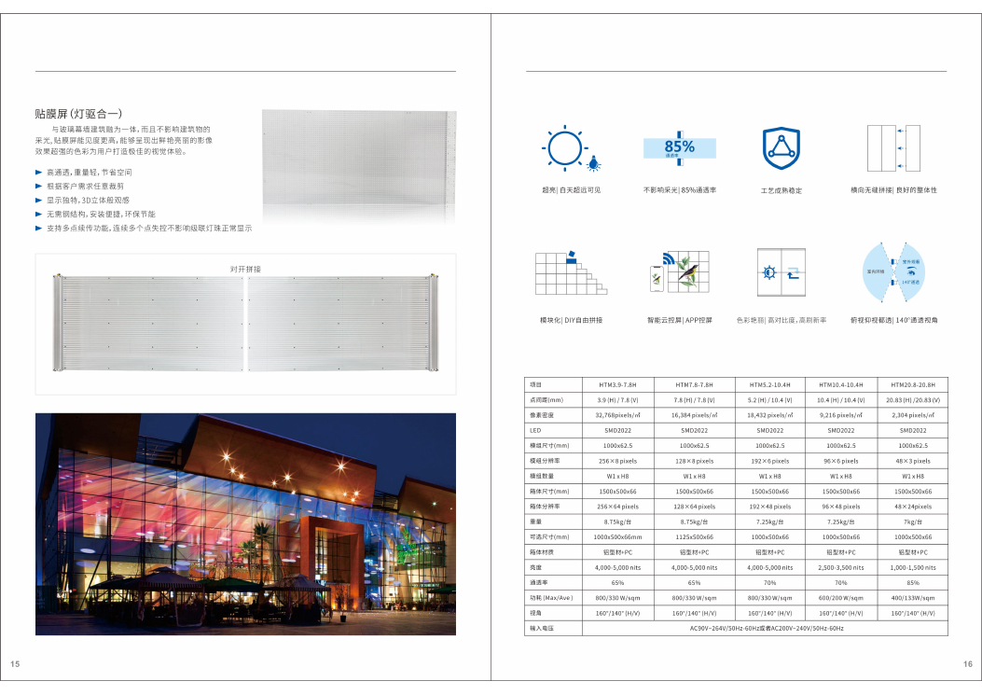Click the blue arrow beside 无需钢结构,安装便捷
The height and width of the screenshot is (695, 982).
pos(39,215)
